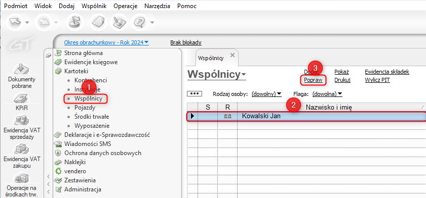Open the KPiR shortcut icon
The height and width of the screenshot is (198, 426).
[x=22, y=98]
